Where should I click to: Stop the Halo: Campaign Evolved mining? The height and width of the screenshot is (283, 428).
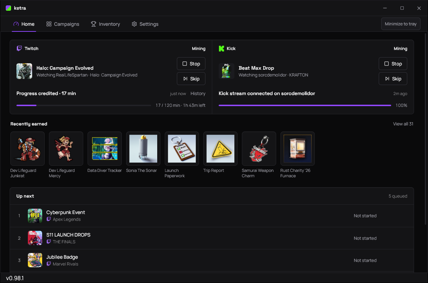coord(191,64)
